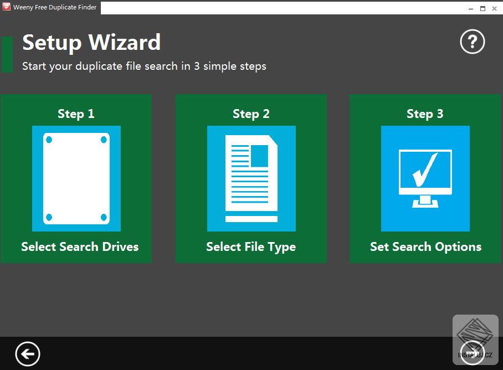This screenshot has height=370, width=503.
Task: Click the document icon in Step 2
Action: click(x=251, y=178)
